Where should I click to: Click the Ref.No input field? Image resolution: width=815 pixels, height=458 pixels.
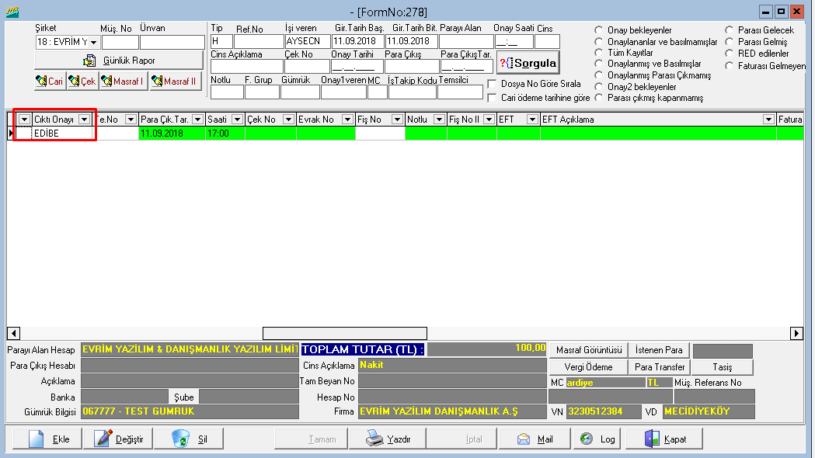click(x=259, y=42)
